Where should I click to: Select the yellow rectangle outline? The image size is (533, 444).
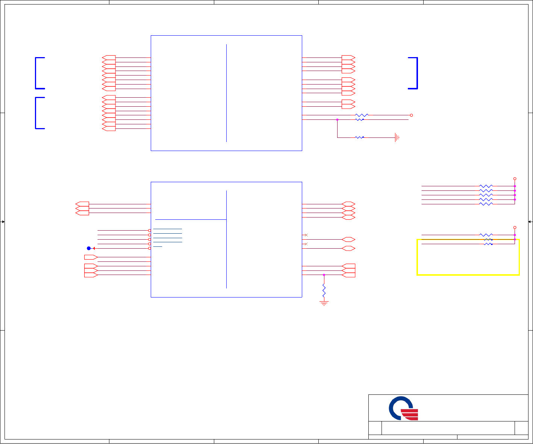pos(468,257)
